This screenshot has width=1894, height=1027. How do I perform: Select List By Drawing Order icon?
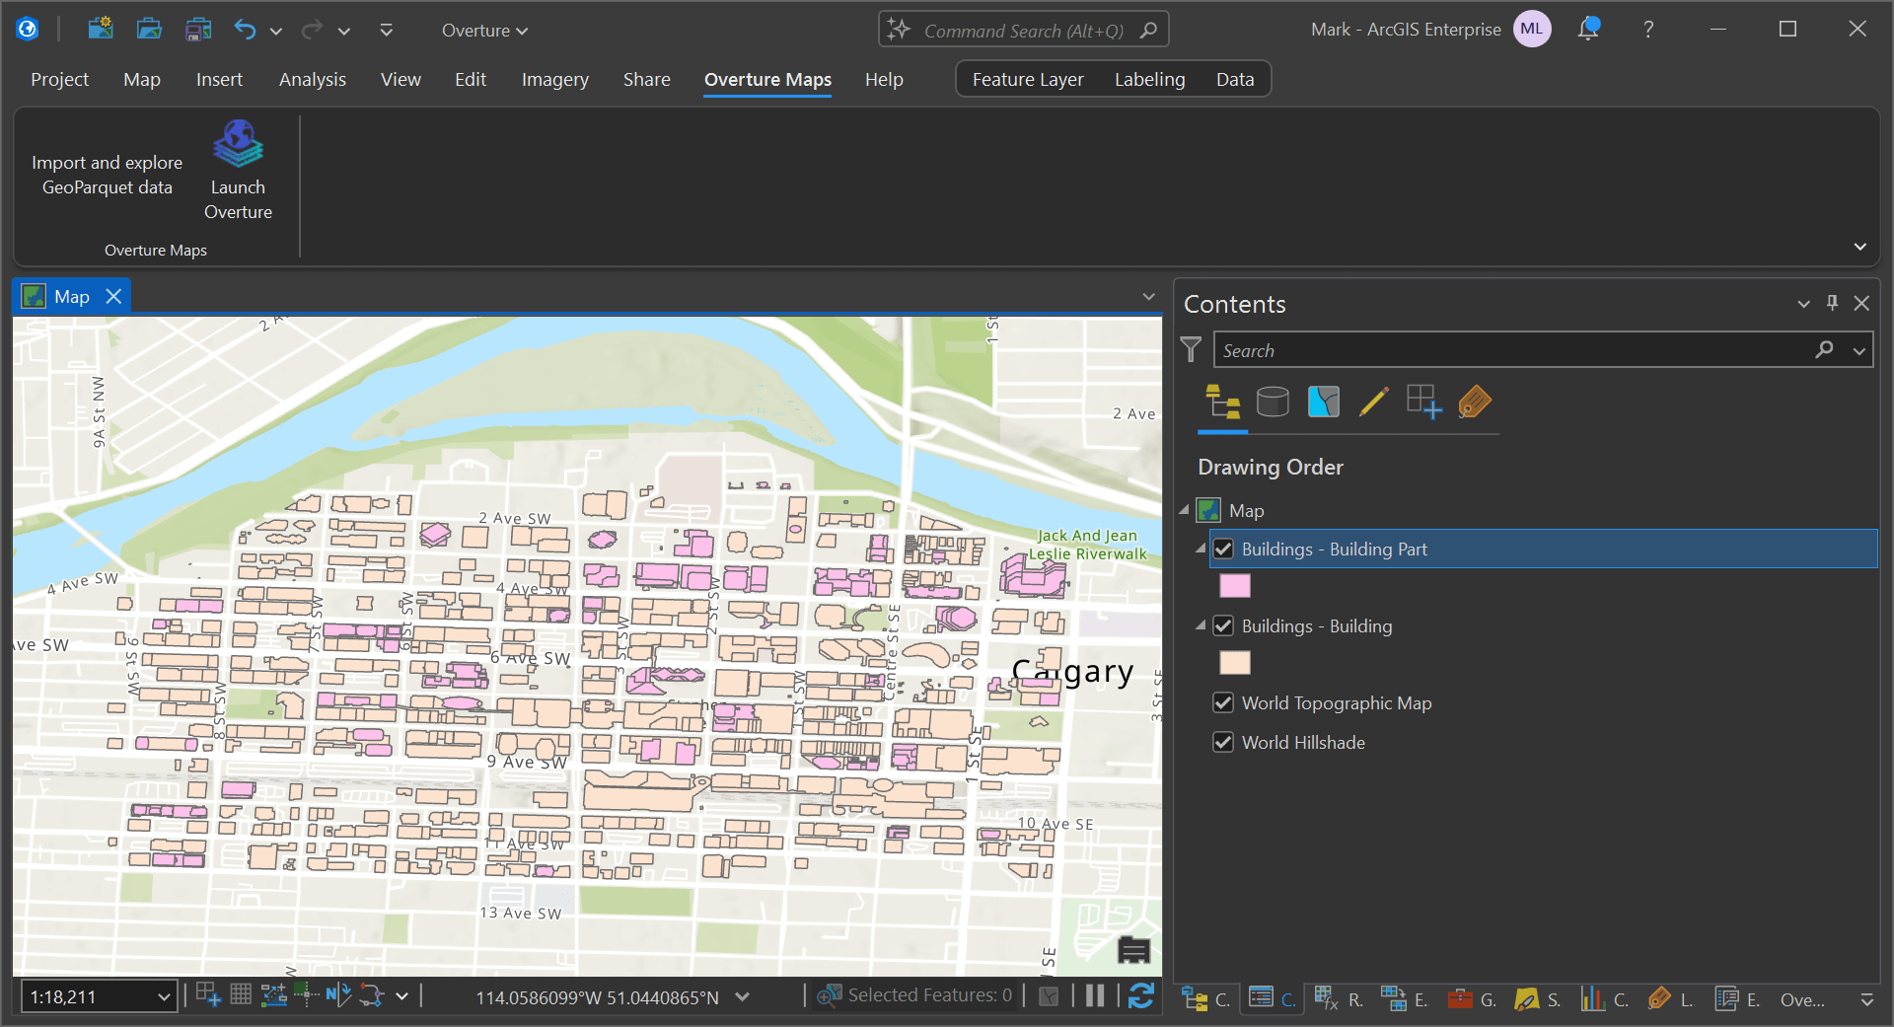coord(1223,403)
